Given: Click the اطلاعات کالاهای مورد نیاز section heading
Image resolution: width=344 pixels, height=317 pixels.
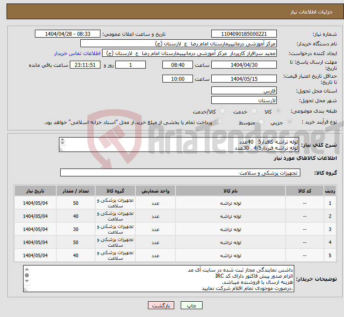Looking at the screenshot, I should [x=305, y=158].
